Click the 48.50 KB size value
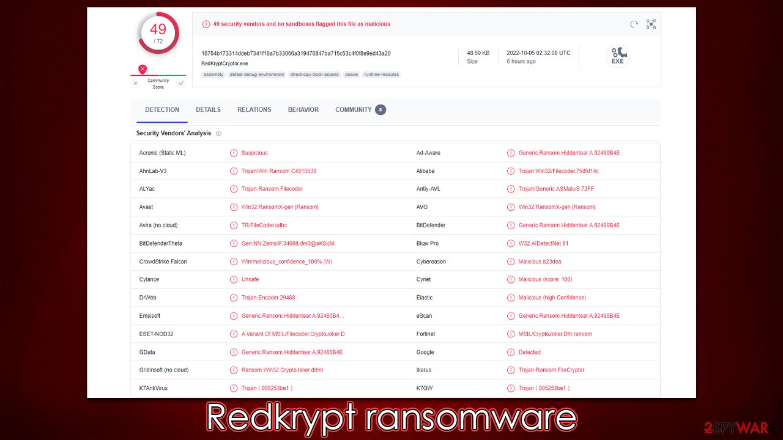This screenshot has height=440, width=783. (478, 53)
